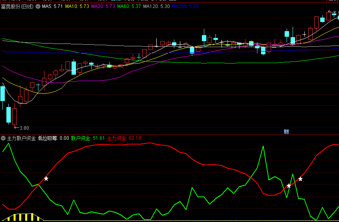Image resolution: width=339 pixels, height=222 pixels.
Task: Open the dropdown arrow beside 富奥股份(日线)
Action: point(38,6)
